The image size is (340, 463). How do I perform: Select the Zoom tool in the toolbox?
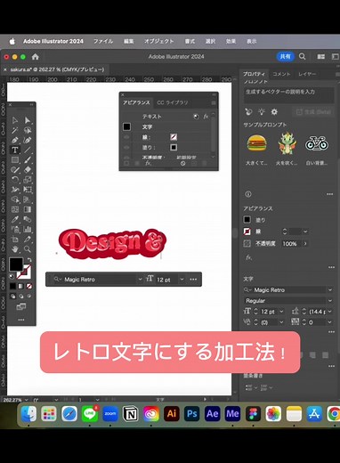pos(28,249)
